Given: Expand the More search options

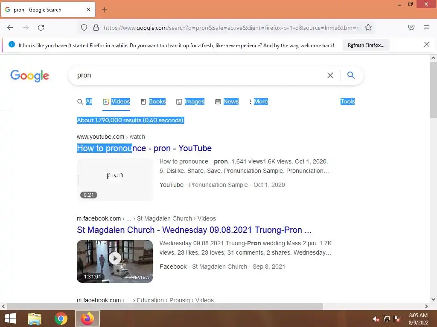Looking at the screenshot, I should point(258,102).
